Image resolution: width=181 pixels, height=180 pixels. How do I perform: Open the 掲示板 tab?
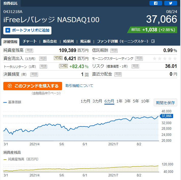coord(86,41)
